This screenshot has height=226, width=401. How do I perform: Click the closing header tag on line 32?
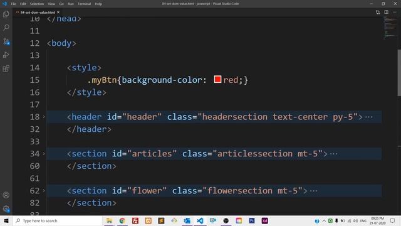pyautogui.click(x=89, y=129)
